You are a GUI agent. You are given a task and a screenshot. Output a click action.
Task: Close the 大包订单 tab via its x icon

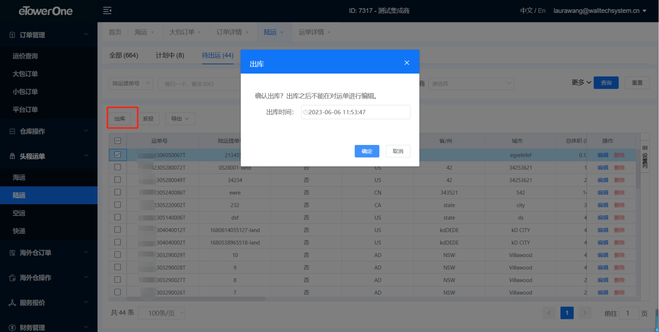pos(200,32)
